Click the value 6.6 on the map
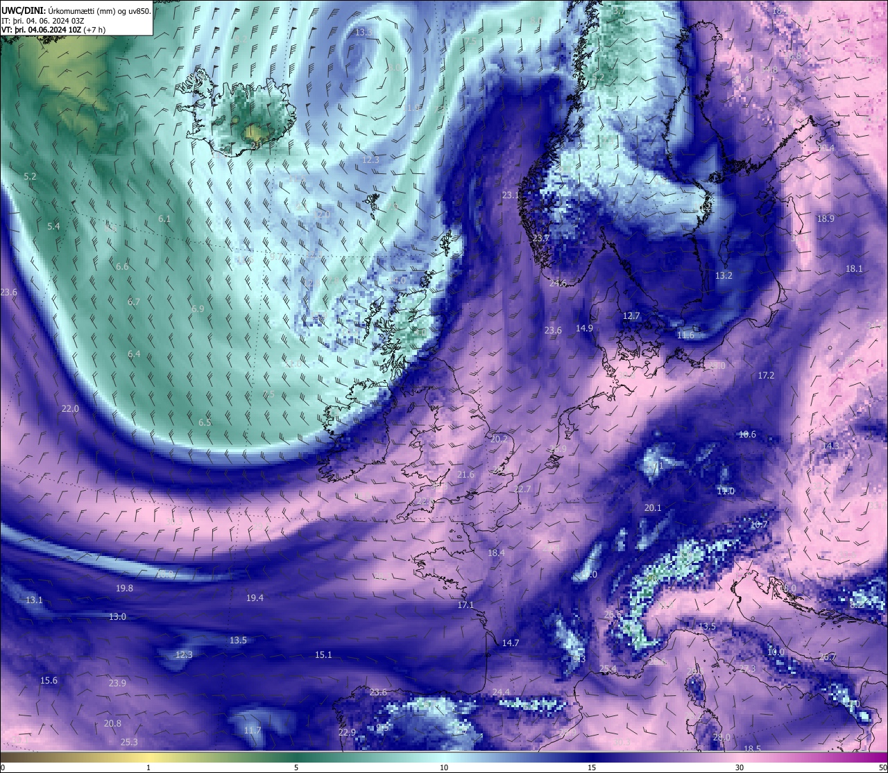 point(122,266)
